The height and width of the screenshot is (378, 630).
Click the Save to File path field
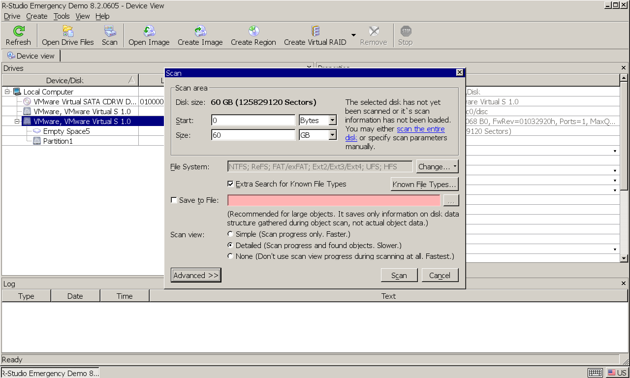pos(334,200)
